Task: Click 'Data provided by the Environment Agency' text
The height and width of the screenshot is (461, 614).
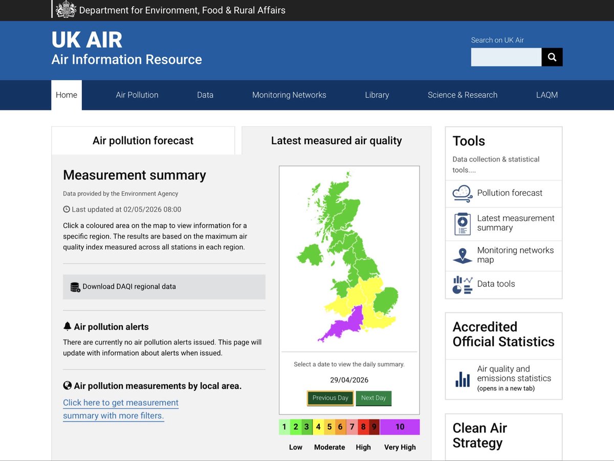Action: coord(121,194)
